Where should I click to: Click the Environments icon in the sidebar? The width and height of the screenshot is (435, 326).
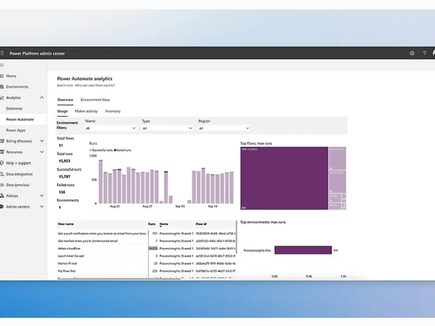2,87
